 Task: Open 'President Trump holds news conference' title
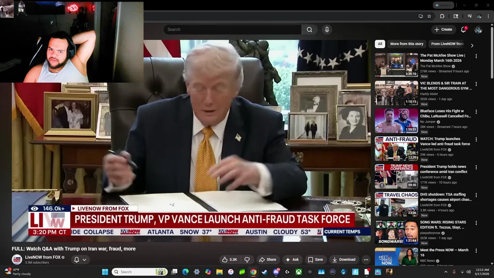[444, 169]
